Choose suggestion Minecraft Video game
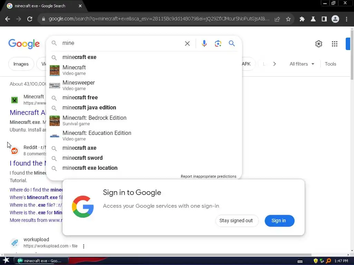The width and height of the screenshot is (354, 265). [144, 70]
